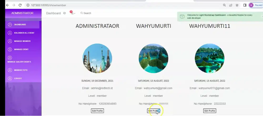Click the Light Bootstrap Dashboard welcome notification
Viewport: 263px width, 116px height.
[x=220, y=17]
